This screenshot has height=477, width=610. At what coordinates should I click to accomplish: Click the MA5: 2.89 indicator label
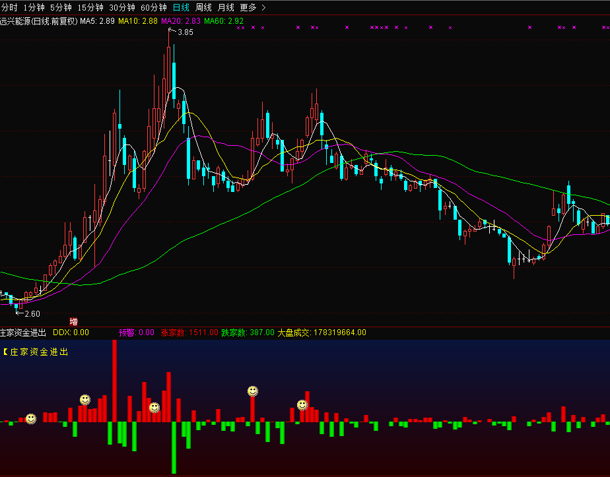click(97, 21)
